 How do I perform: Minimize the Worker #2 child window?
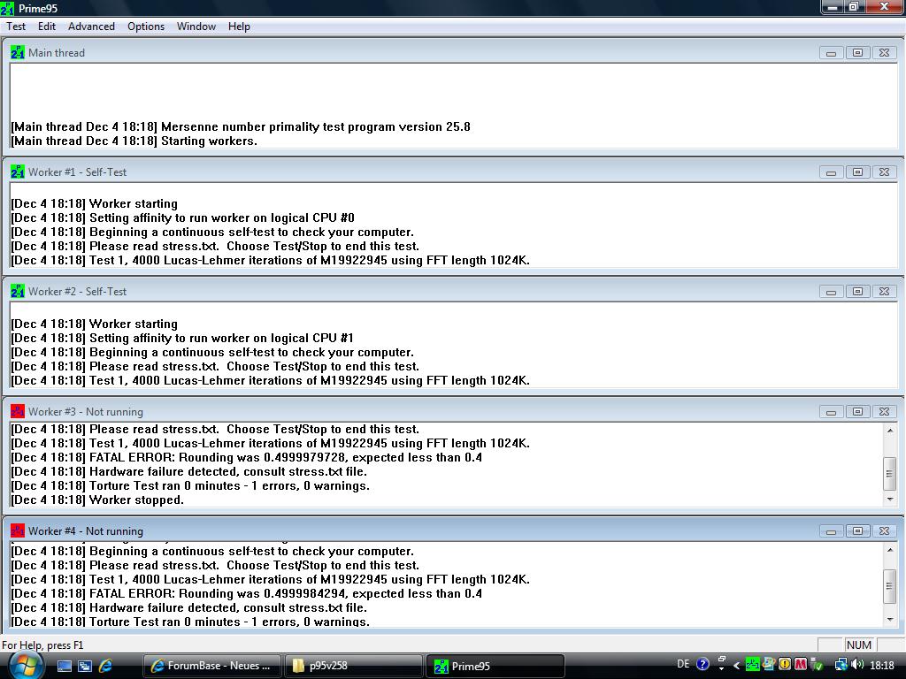coord(832,292)
